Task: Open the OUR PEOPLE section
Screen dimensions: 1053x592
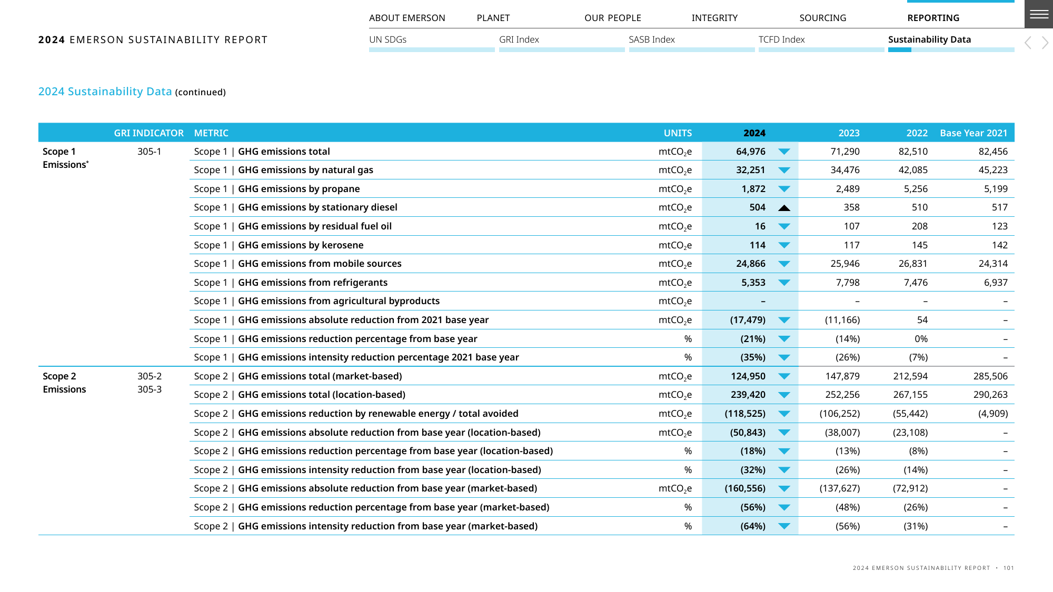Action: point(613,18)
